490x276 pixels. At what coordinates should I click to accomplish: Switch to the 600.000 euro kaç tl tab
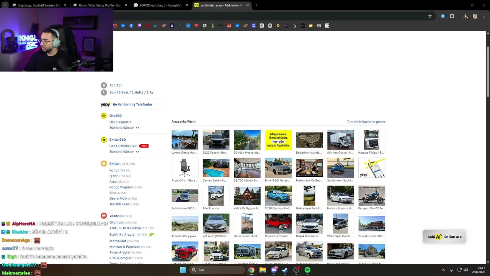[161, 5]
